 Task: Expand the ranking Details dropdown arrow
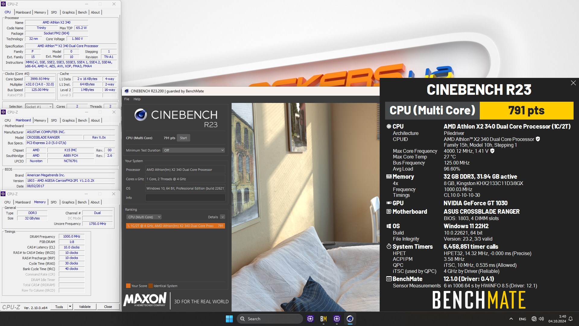[223, 217]
